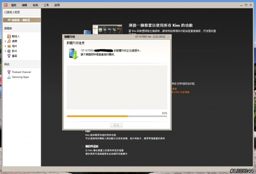This screenshot has height=174, width=256.
Task: Click the GT-N7000 Ver. 12.01.06.02 title text
Action: click(150, 36)
